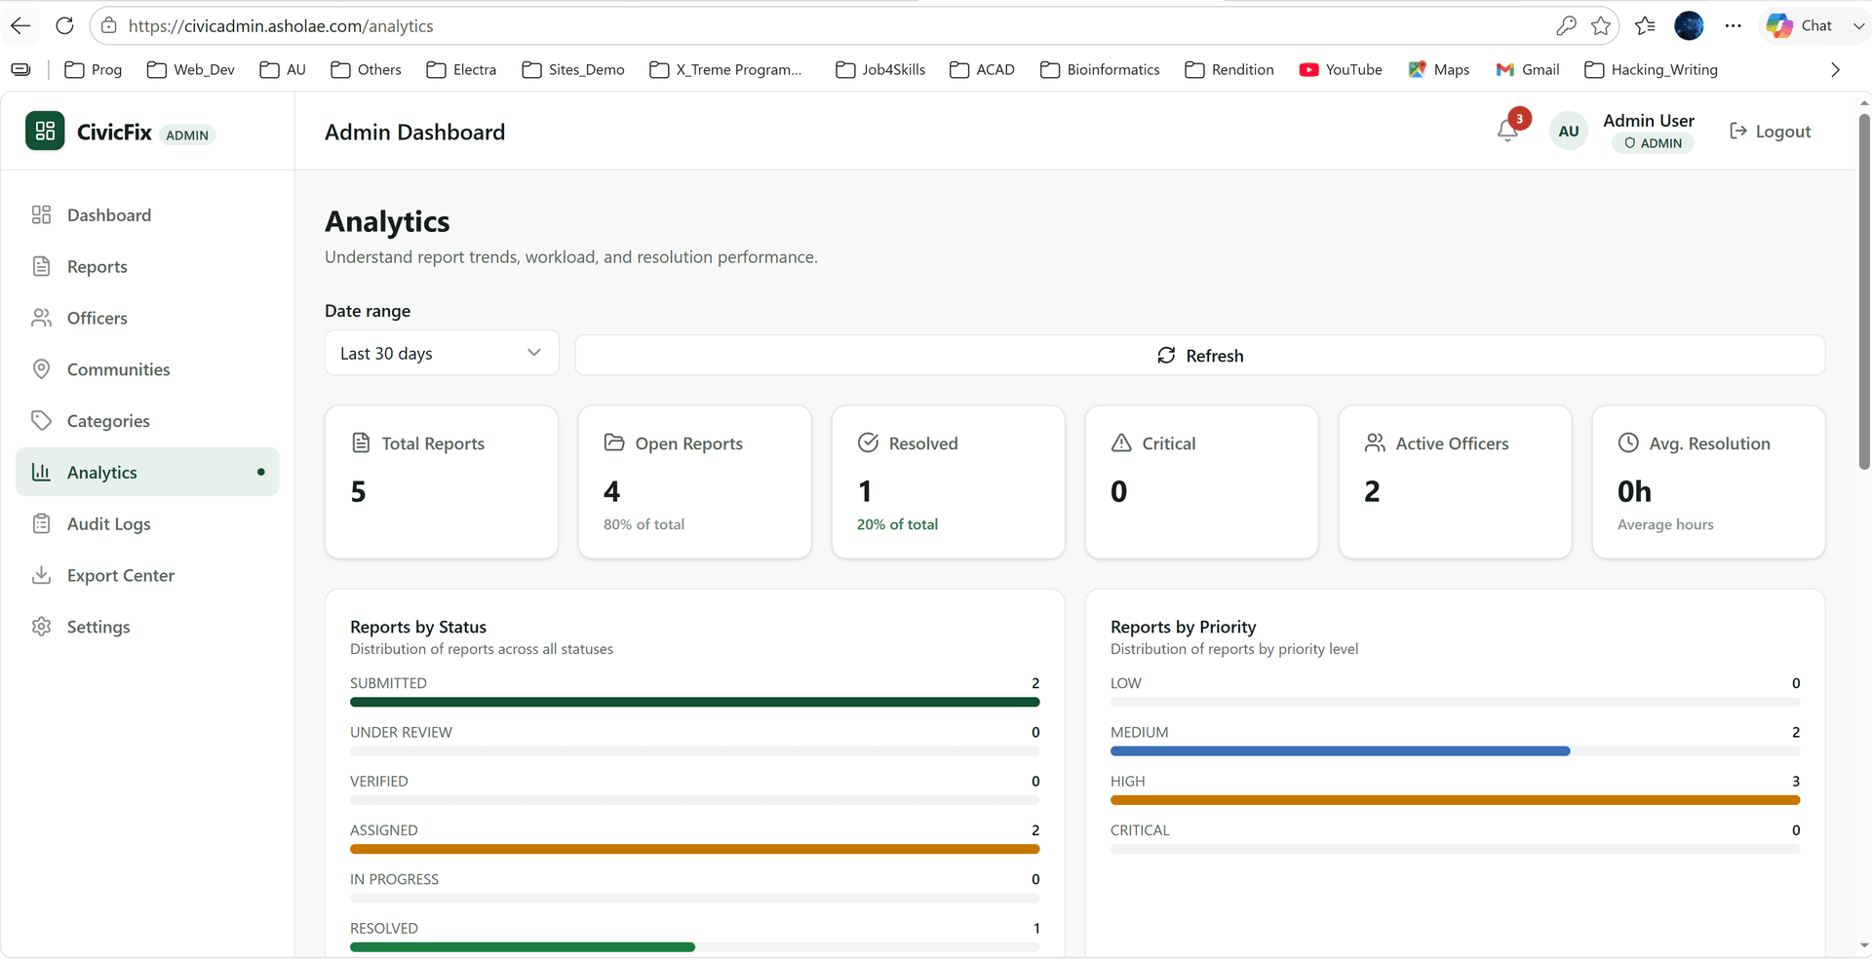This screenshot has width=1872, height=960.
Task: Open Reports in the sidebar
Action: coord(147,266)
